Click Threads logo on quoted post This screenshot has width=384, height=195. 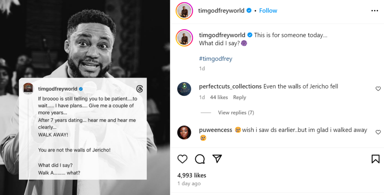[x=139, y=89]
